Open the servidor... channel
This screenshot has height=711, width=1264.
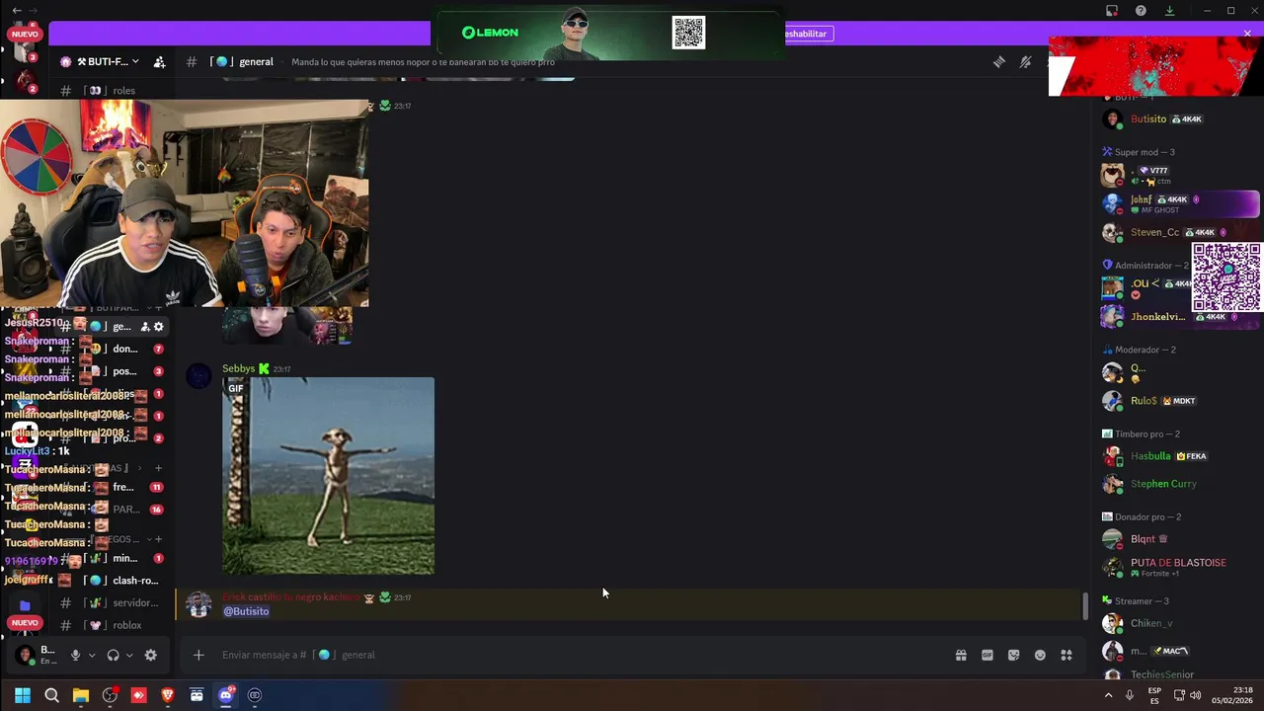pos(112,602)
